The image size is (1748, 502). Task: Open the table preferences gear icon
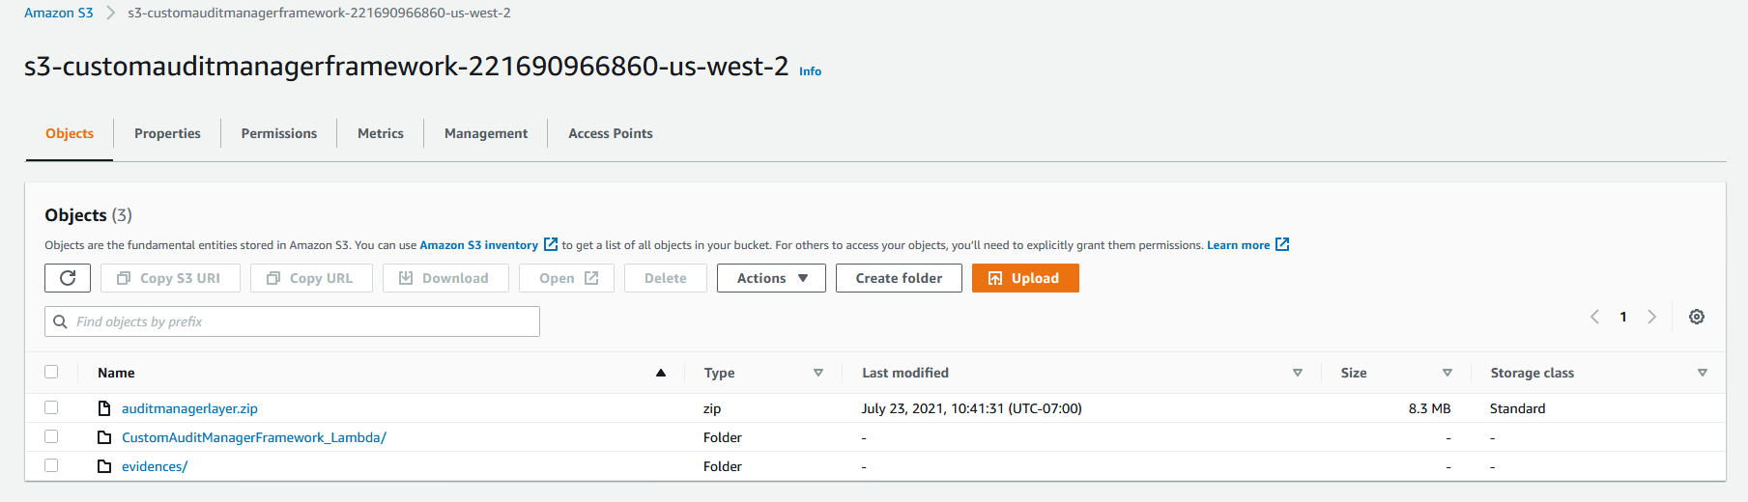coord(1697,317)
